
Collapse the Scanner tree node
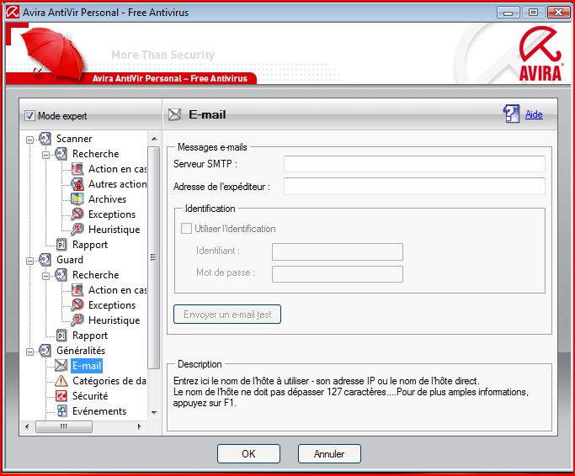click(29, 140)
